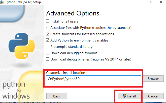166x103 pixels.
Task: Start installation with the Install button
Action: 129,96
